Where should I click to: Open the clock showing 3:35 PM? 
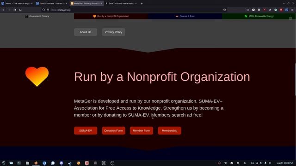(x=285, y=163)
